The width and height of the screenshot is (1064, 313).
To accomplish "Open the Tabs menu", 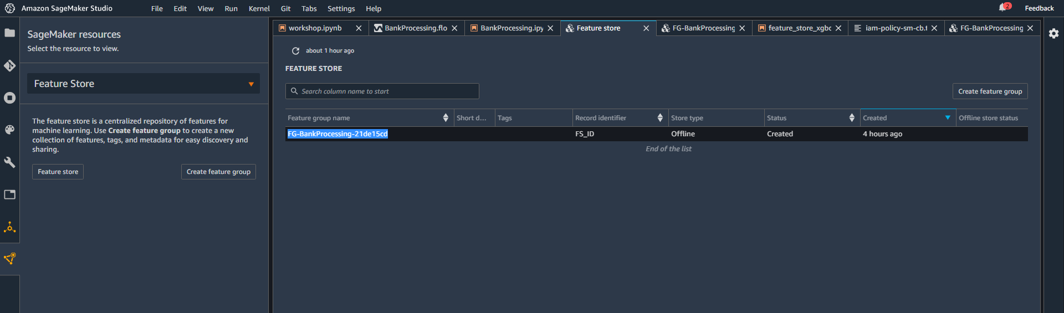I will pyautogui.click(x=309, y=8).
